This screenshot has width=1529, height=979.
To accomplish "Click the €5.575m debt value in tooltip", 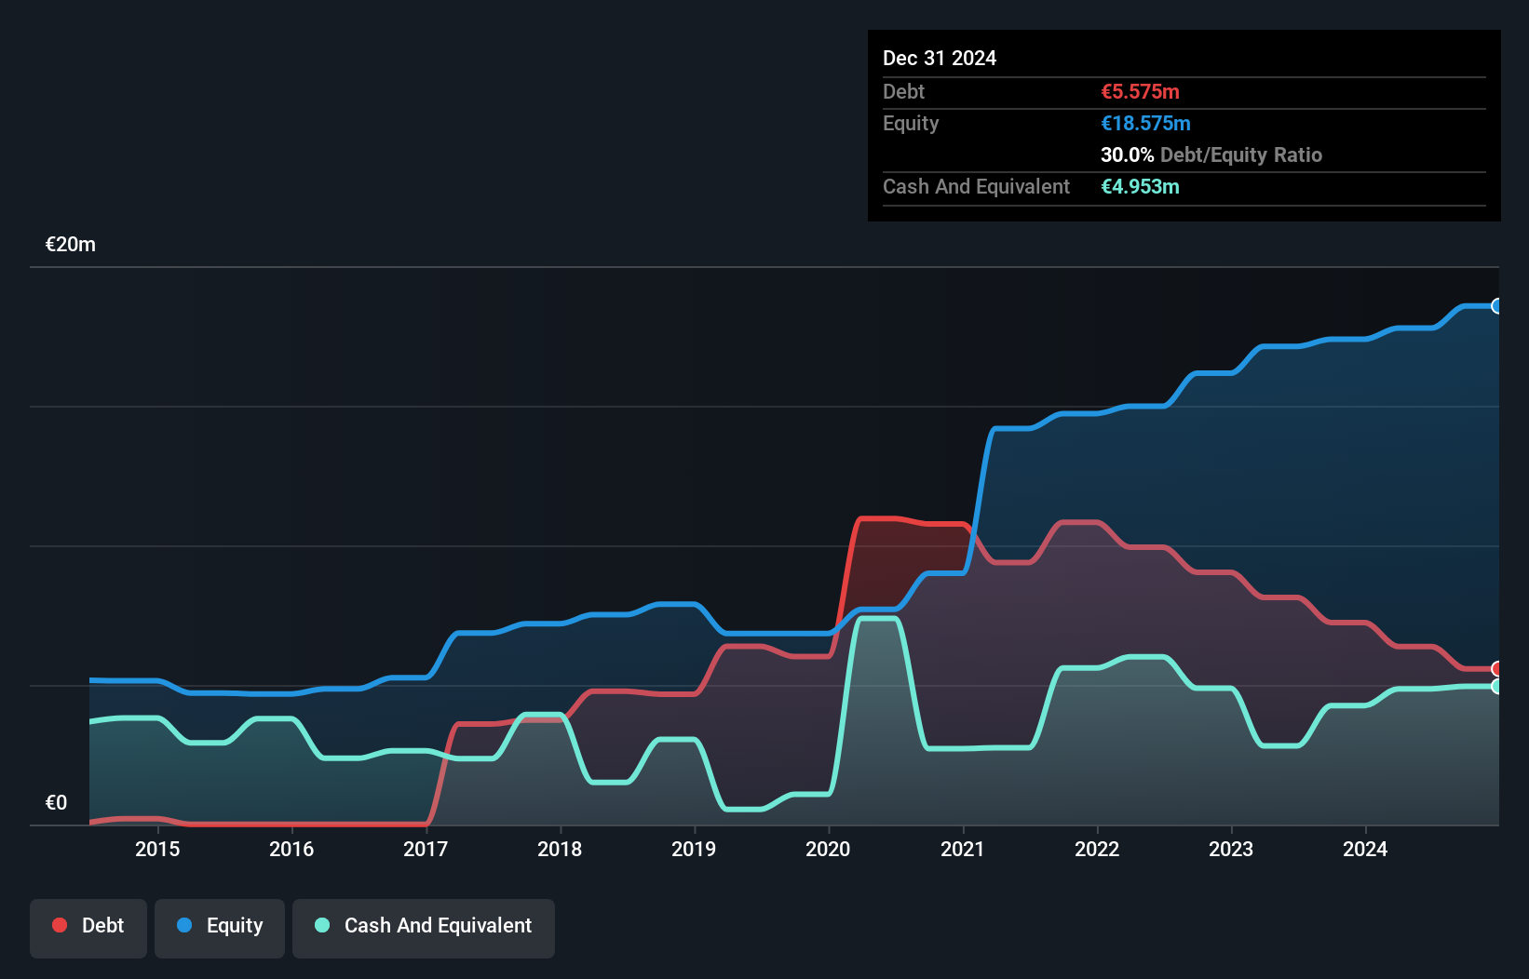I will click(x=1140, y=91).
